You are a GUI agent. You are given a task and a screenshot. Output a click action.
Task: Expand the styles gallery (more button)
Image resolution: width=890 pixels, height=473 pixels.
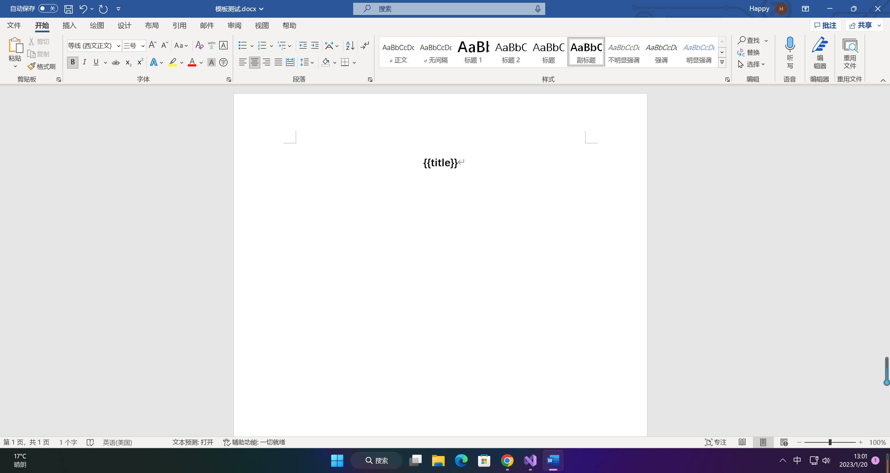pyautogui.click(x=722, y=62)
